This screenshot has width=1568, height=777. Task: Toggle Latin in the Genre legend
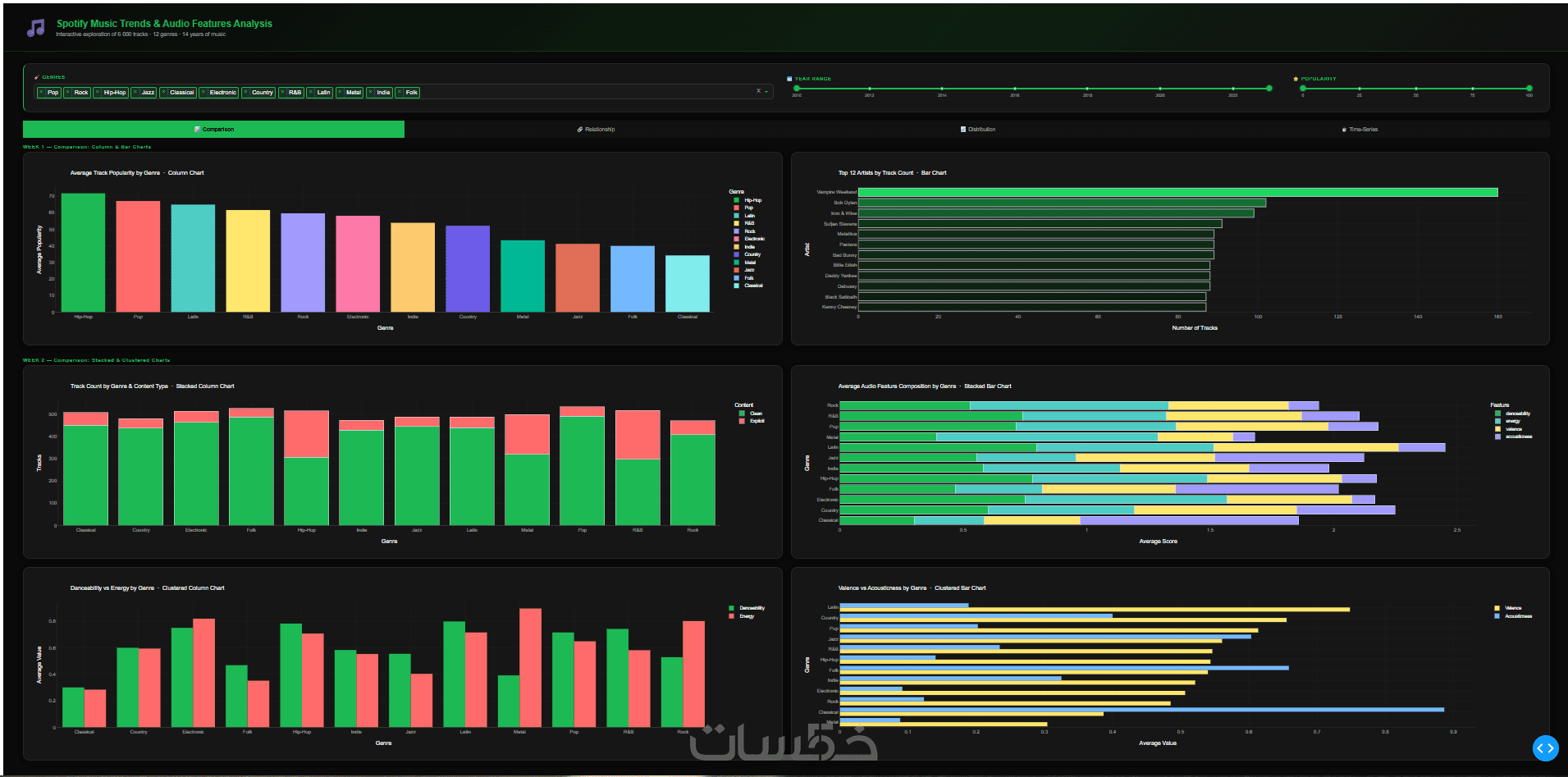(744, 216)
